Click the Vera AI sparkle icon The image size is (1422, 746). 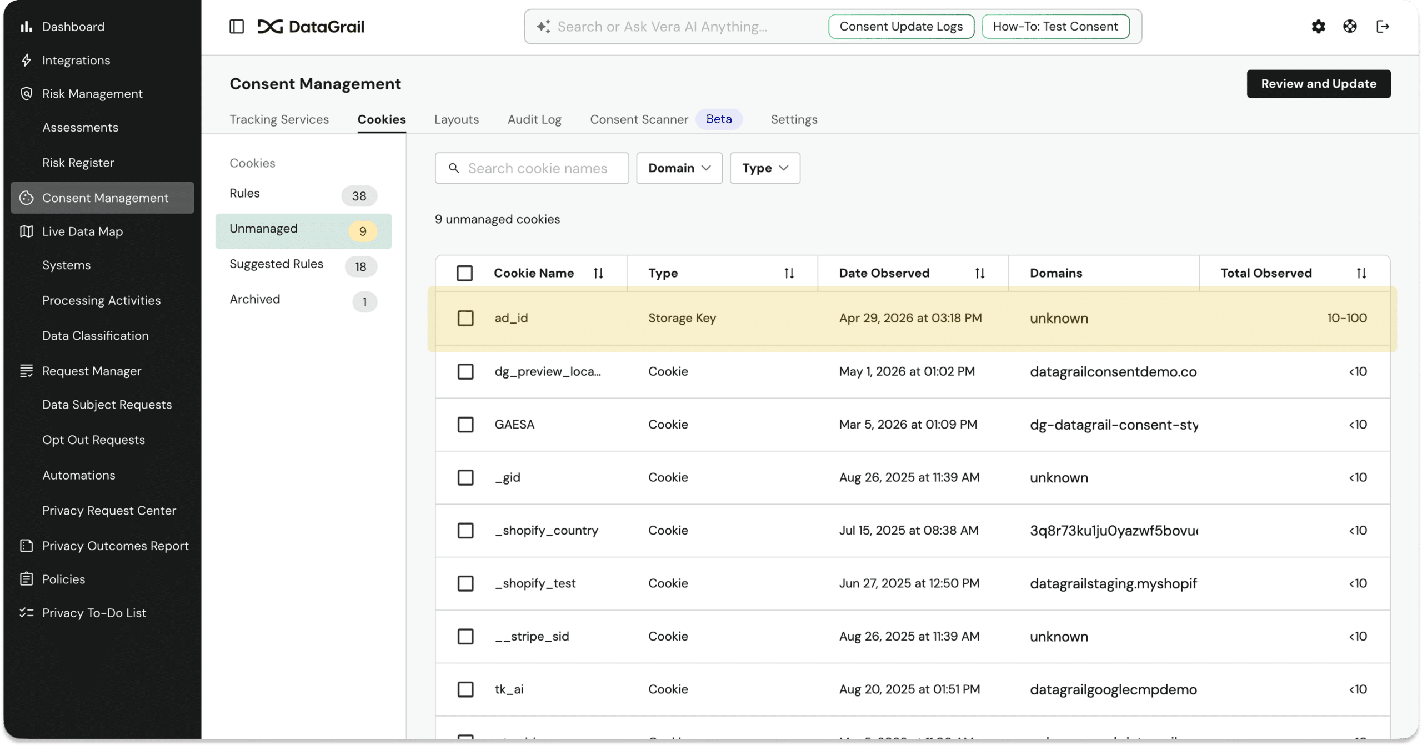tap(543, 26)
